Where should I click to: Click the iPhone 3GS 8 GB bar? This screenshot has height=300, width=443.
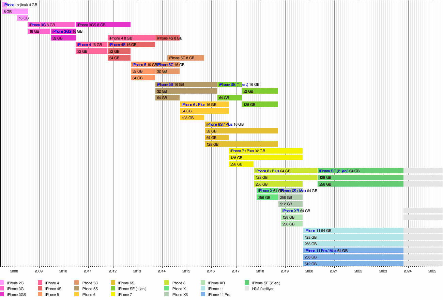pos(103,25)
